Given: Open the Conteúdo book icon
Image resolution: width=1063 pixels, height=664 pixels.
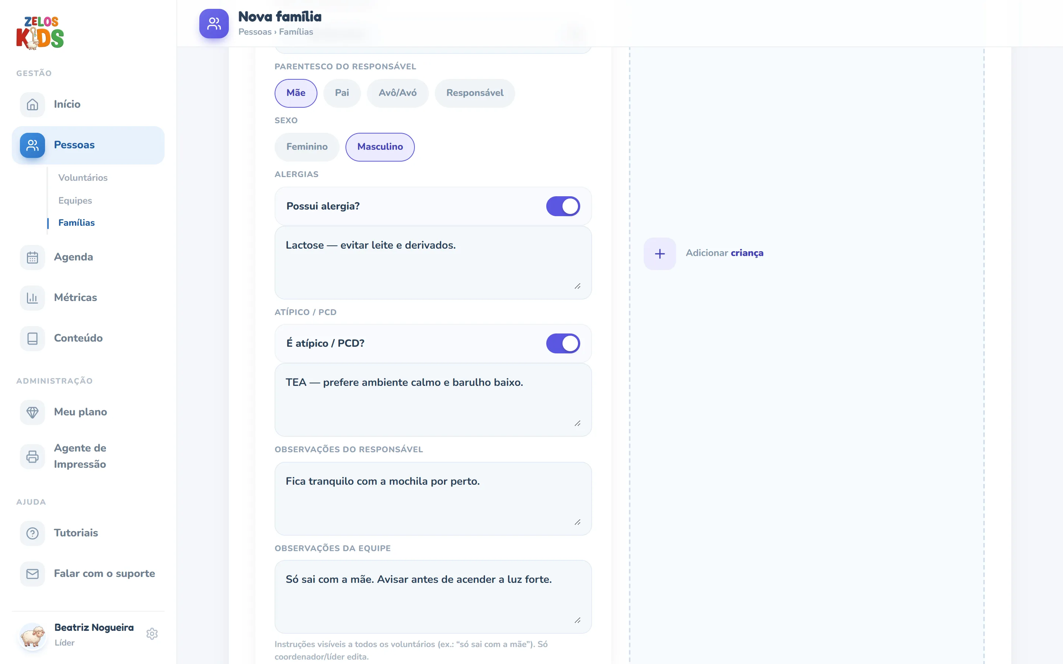Looking at the screenshot, I should (x=32, y=338).
